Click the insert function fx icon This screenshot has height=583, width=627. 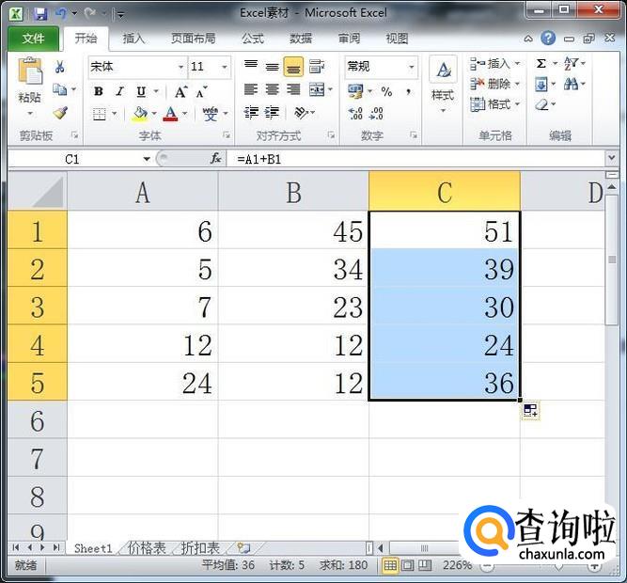click(215, 159)
